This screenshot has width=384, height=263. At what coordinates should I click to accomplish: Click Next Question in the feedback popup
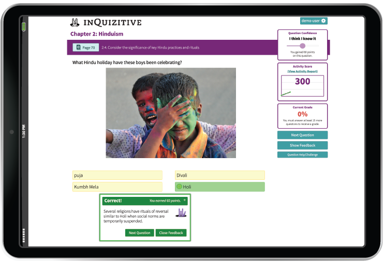point(139,233)
